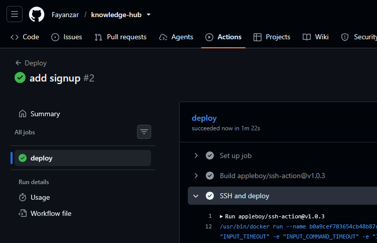Click log line number 1

(x=210, y=216)
